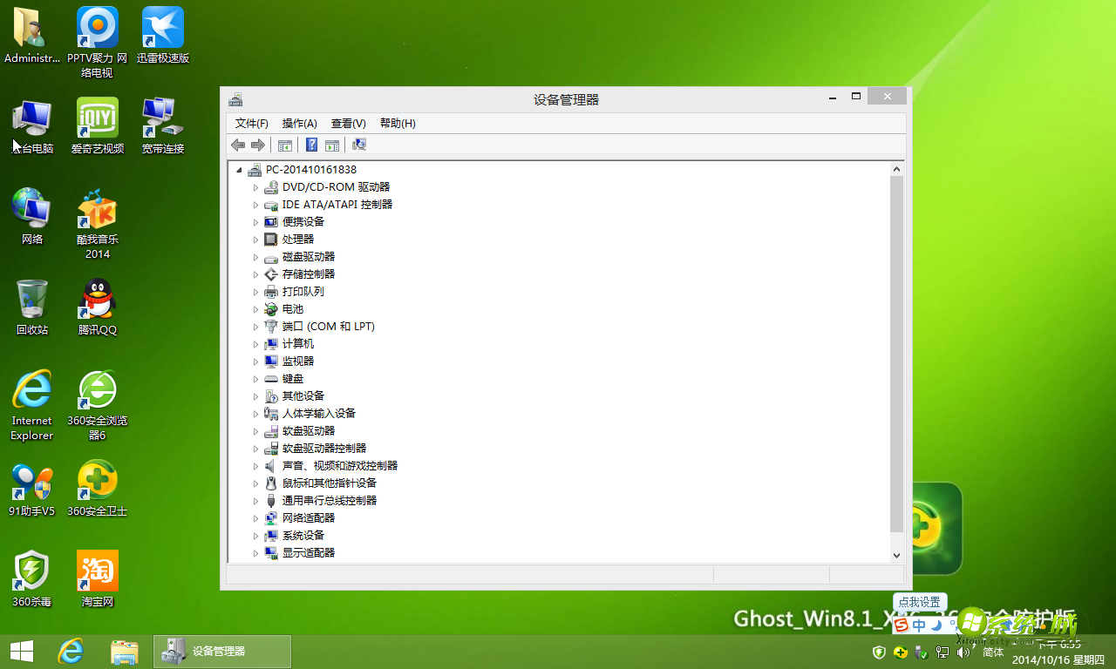
Task: Click the Show/Hide Console Tree toolbar icon
Action: pyautogui.click(x=285, y=145)
